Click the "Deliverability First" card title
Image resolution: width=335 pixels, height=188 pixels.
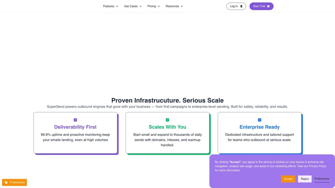75,127
